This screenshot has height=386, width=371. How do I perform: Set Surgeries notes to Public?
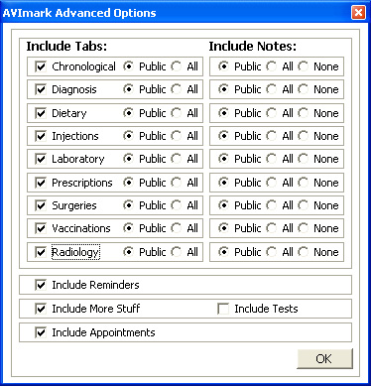tap(223, 205)
